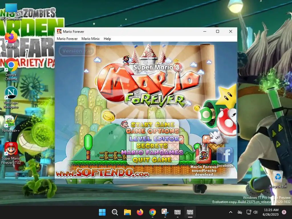Open the Mario Minix menu
This screenshot has height=219, width=292.
[90, 39]
